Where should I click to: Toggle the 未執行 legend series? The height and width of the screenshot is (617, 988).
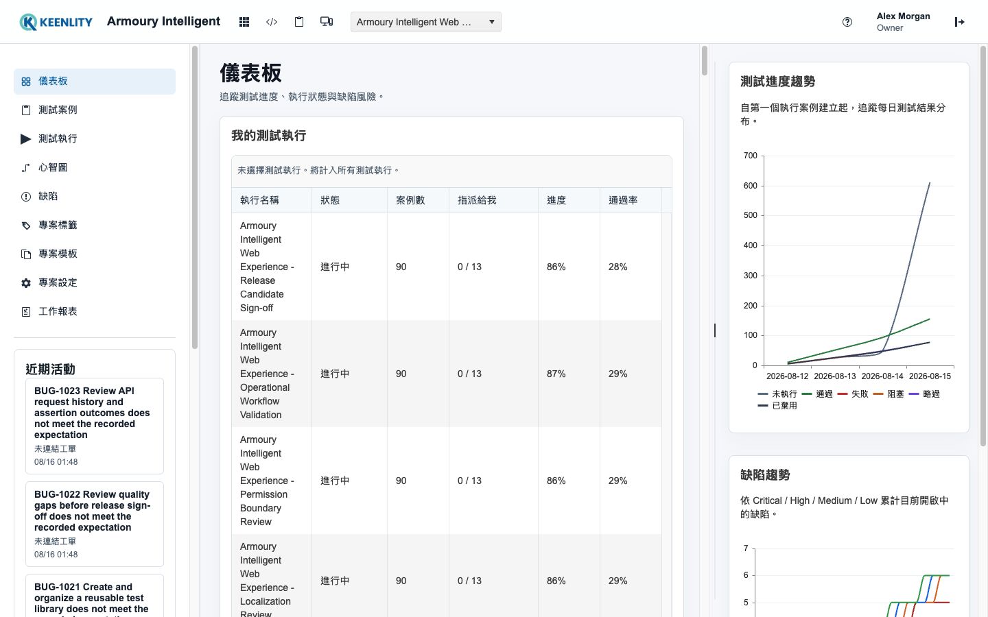tap(777, 394)
